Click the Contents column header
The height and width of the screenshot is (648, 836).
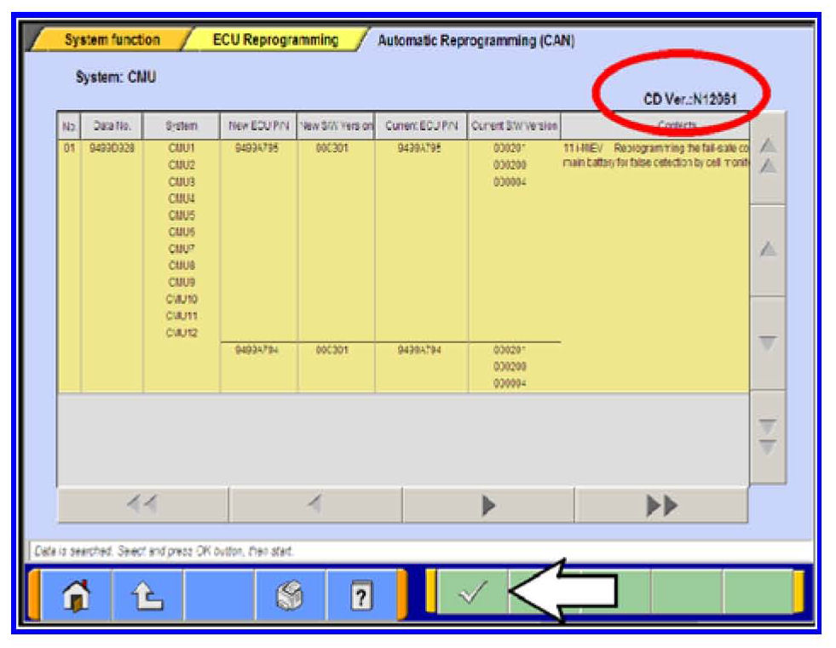pos(677,126)
